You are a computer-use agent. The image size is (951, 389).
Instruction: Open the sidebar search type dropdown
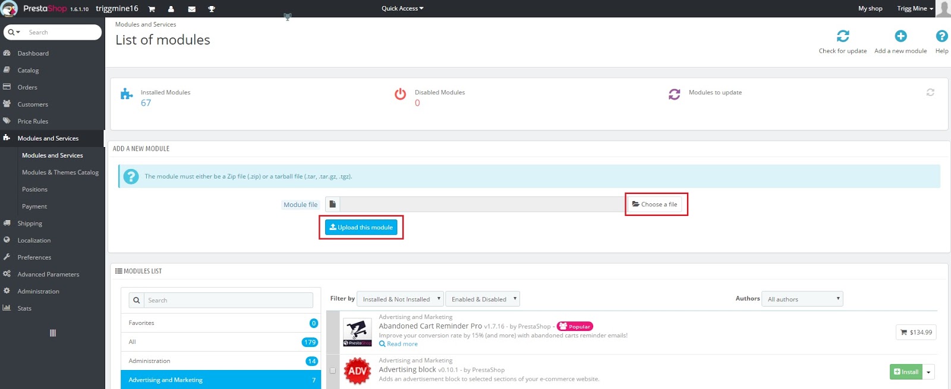tap(14, 32)
